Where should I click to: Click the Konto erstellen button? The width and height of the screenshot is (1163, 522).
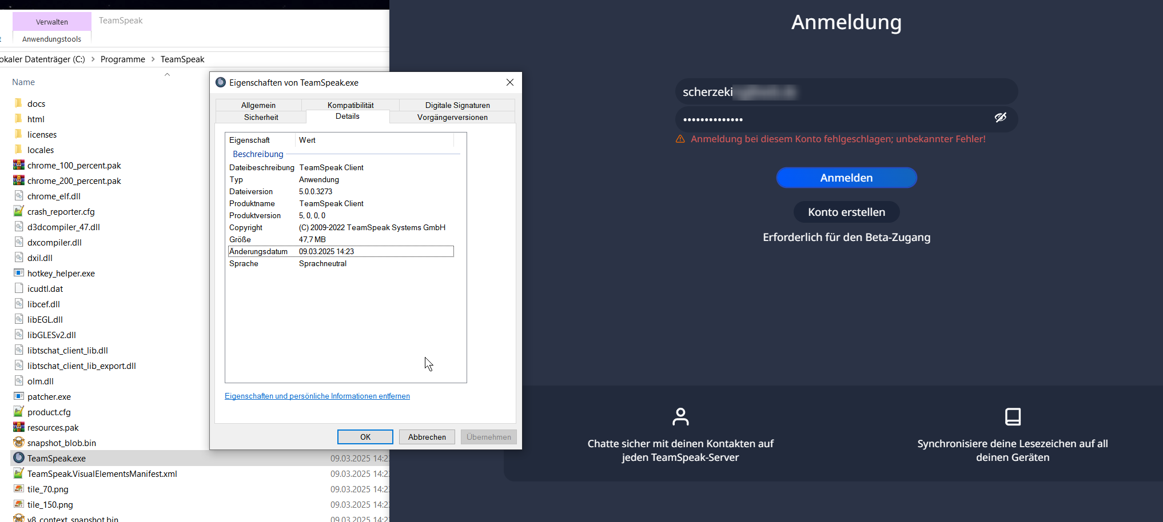coord(846,212)
